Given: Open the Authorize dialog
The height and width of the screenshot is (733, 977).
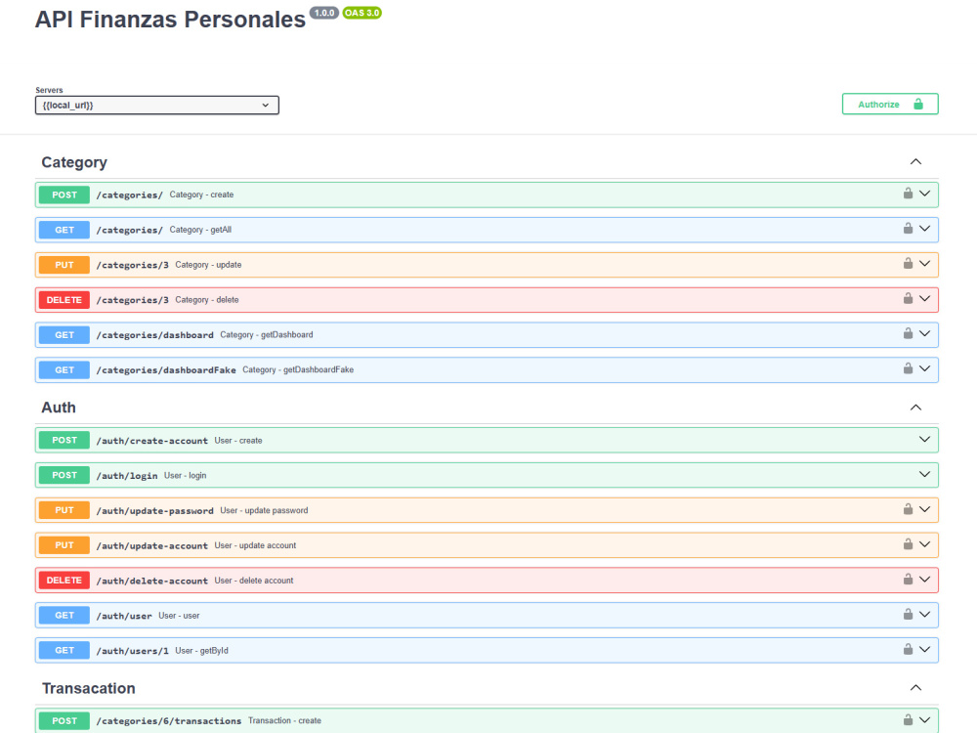Looking at the screenshot, I should coord(890,105).
